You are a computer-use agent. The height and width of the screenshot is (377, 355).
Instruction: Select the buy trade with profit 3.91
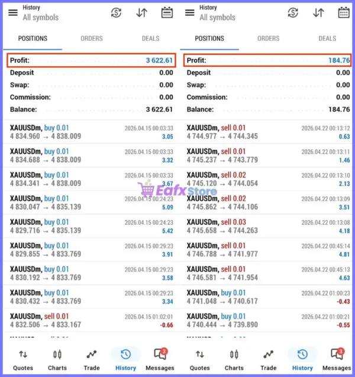[91, 250]
